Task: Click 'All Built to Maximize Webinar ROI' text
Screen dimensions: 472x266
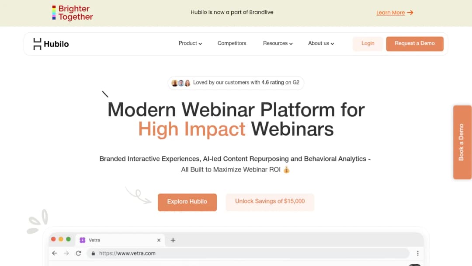Action: (x=231, y=170)
